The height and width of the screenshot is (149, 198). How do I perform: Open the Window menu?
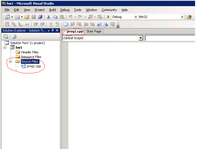click(x=91, y=10)
